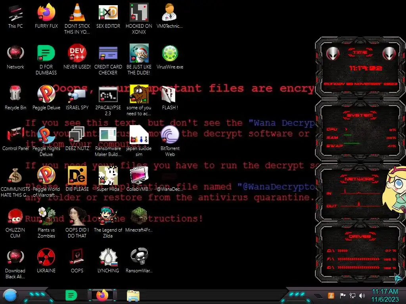The image size is (406, 304).
Task: Select the VirusWire.exe lime icon
Action: pyautogui.click(x=170, y=53)
